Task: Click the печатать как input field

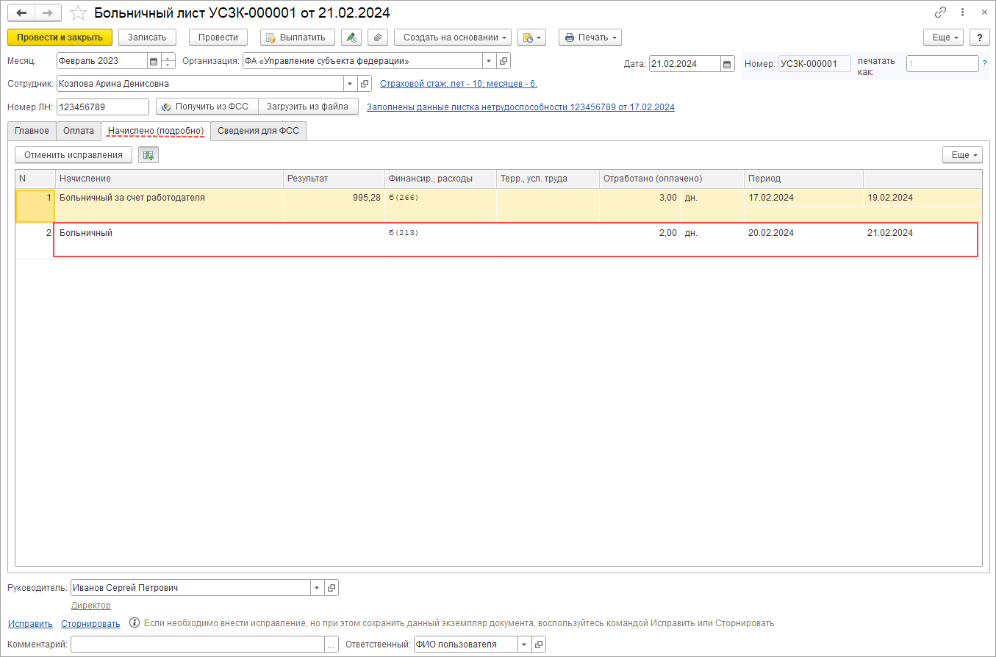Action: pyautogui.click(x=942, y=64)
